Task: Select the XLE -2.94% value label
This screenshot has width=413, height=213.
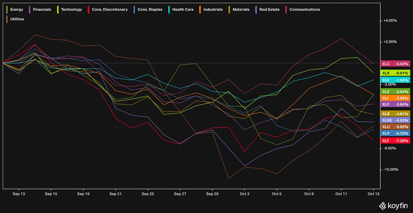Action: (x=395, y=91)
